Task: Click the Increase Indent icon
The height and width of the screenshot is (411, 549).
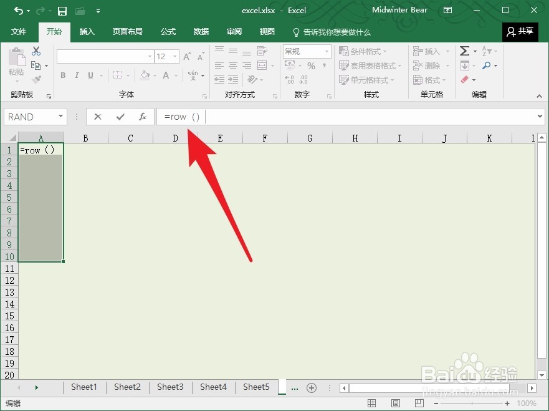Action: click(233, 80)
